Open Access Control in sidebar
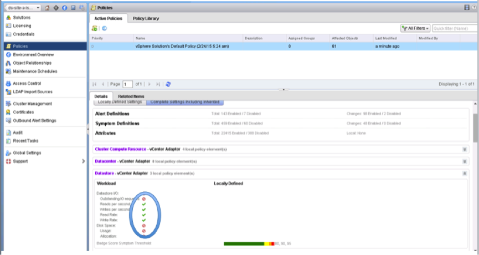Screen dimensions: 479x255 (27, 83)
